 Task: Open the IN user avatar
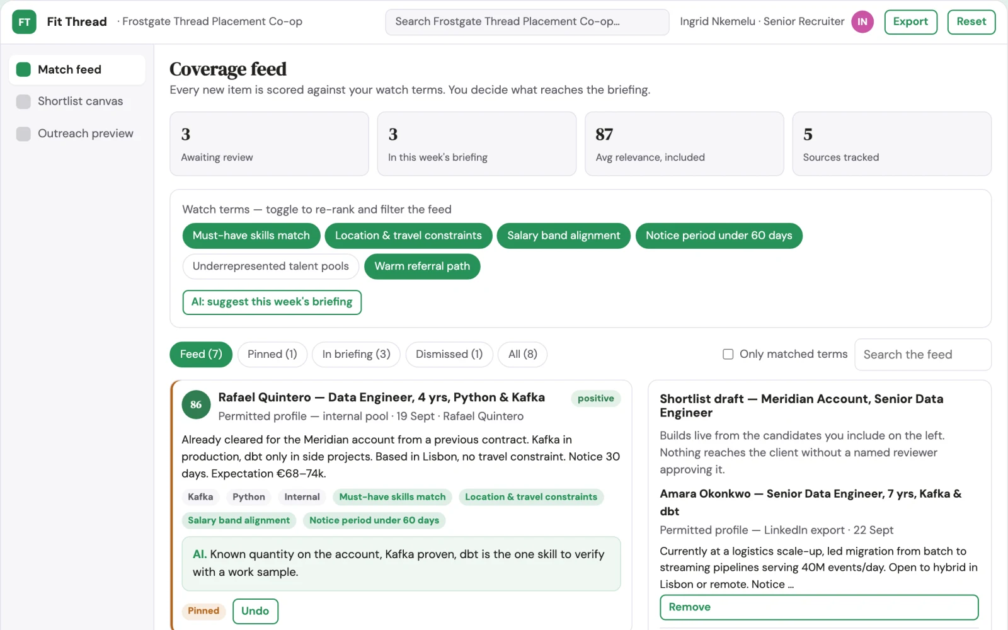click(862, 22)
